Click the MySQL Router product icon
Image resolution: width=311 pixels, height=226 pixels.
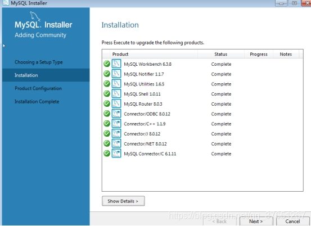pos(116,103)
